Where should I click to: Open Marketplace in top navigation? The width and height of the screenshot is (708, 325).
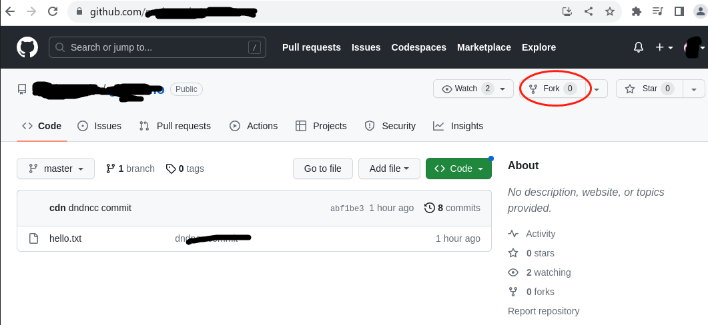click(x=484, y=47)
